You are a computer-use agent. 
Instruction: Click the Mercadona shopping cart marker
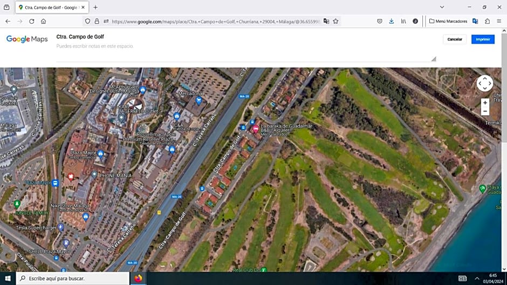[x=199, y=100]
